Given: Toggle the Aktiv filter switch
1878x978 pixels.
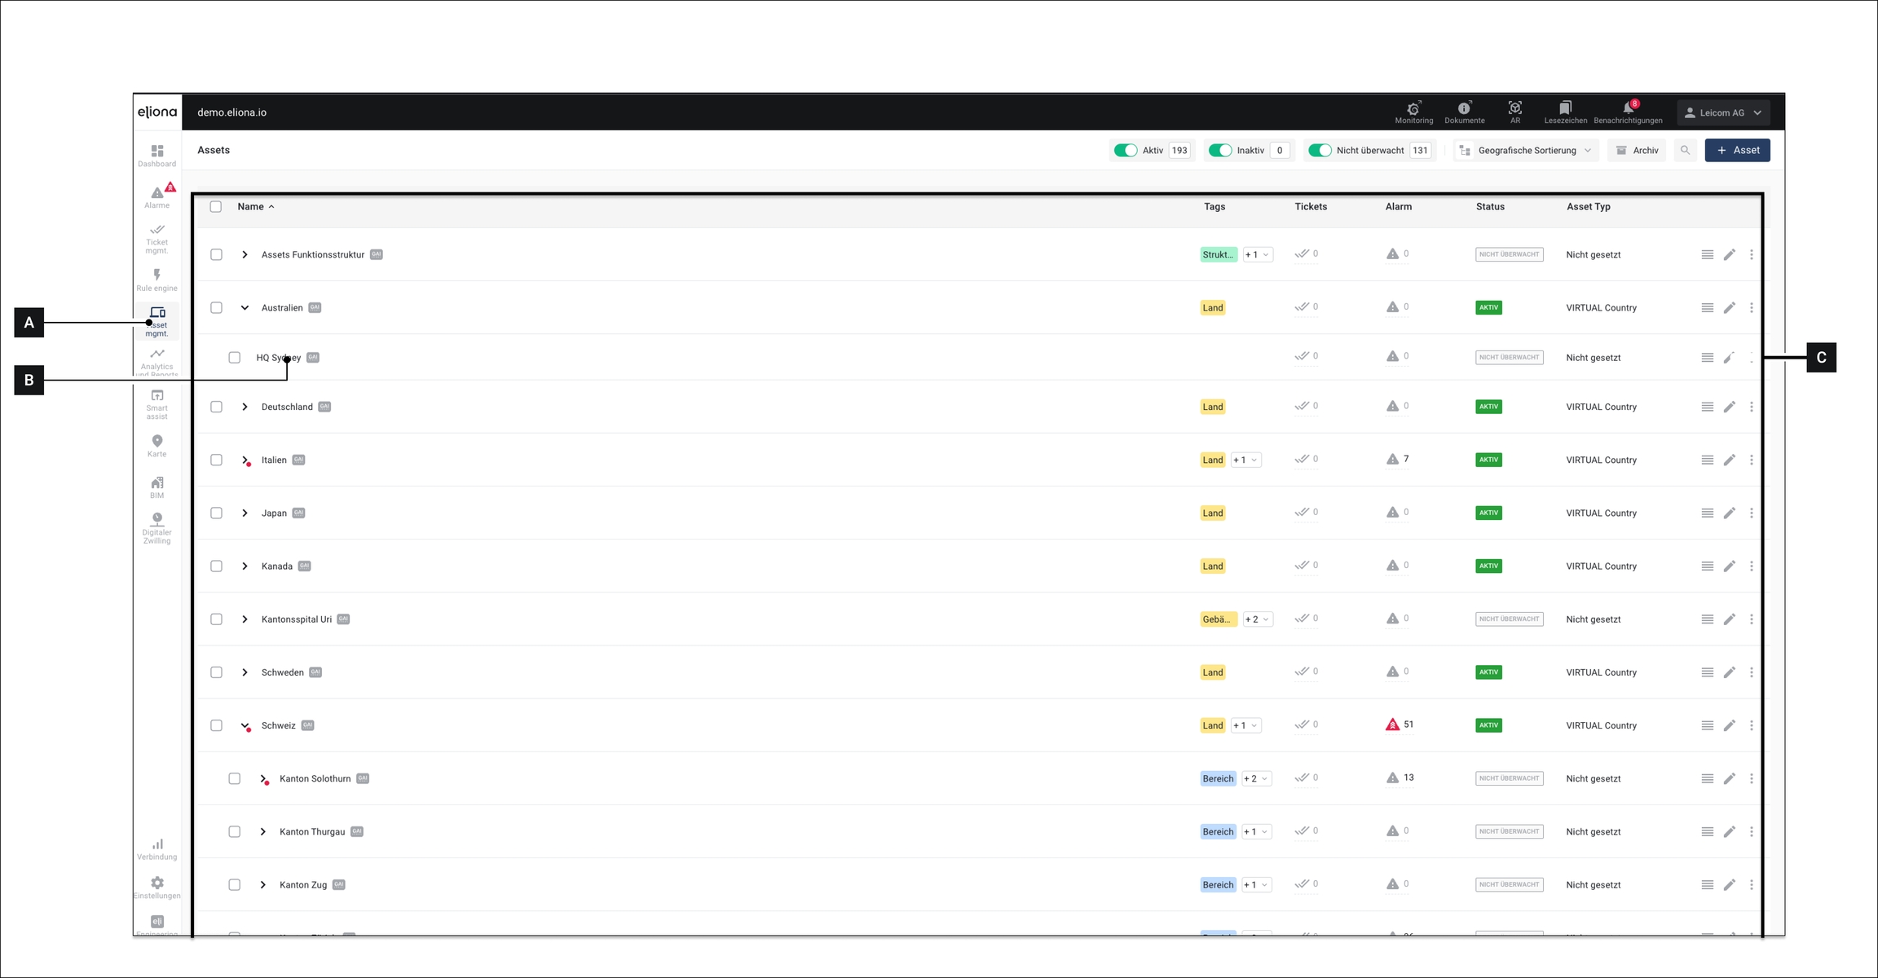Looking at the screenshot, I should pyautogui.click(x=1126, y=150).
